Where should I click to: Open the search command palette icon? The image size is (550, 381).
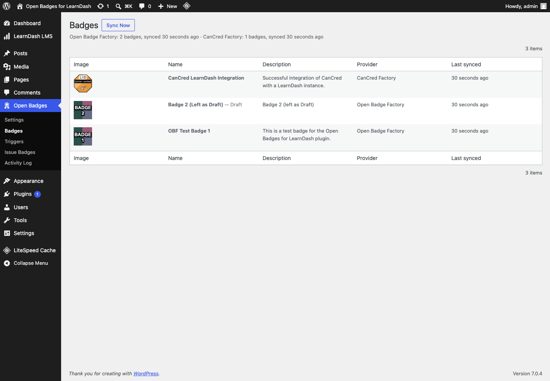[118, 6]
